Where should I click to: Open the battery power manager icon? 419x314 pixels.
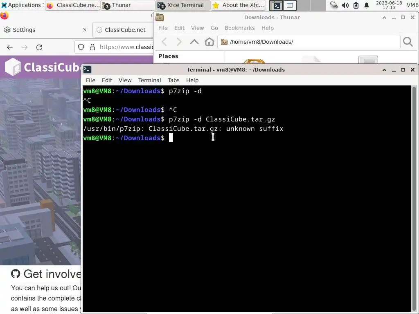pyautogui.click(x=356, y=5)
